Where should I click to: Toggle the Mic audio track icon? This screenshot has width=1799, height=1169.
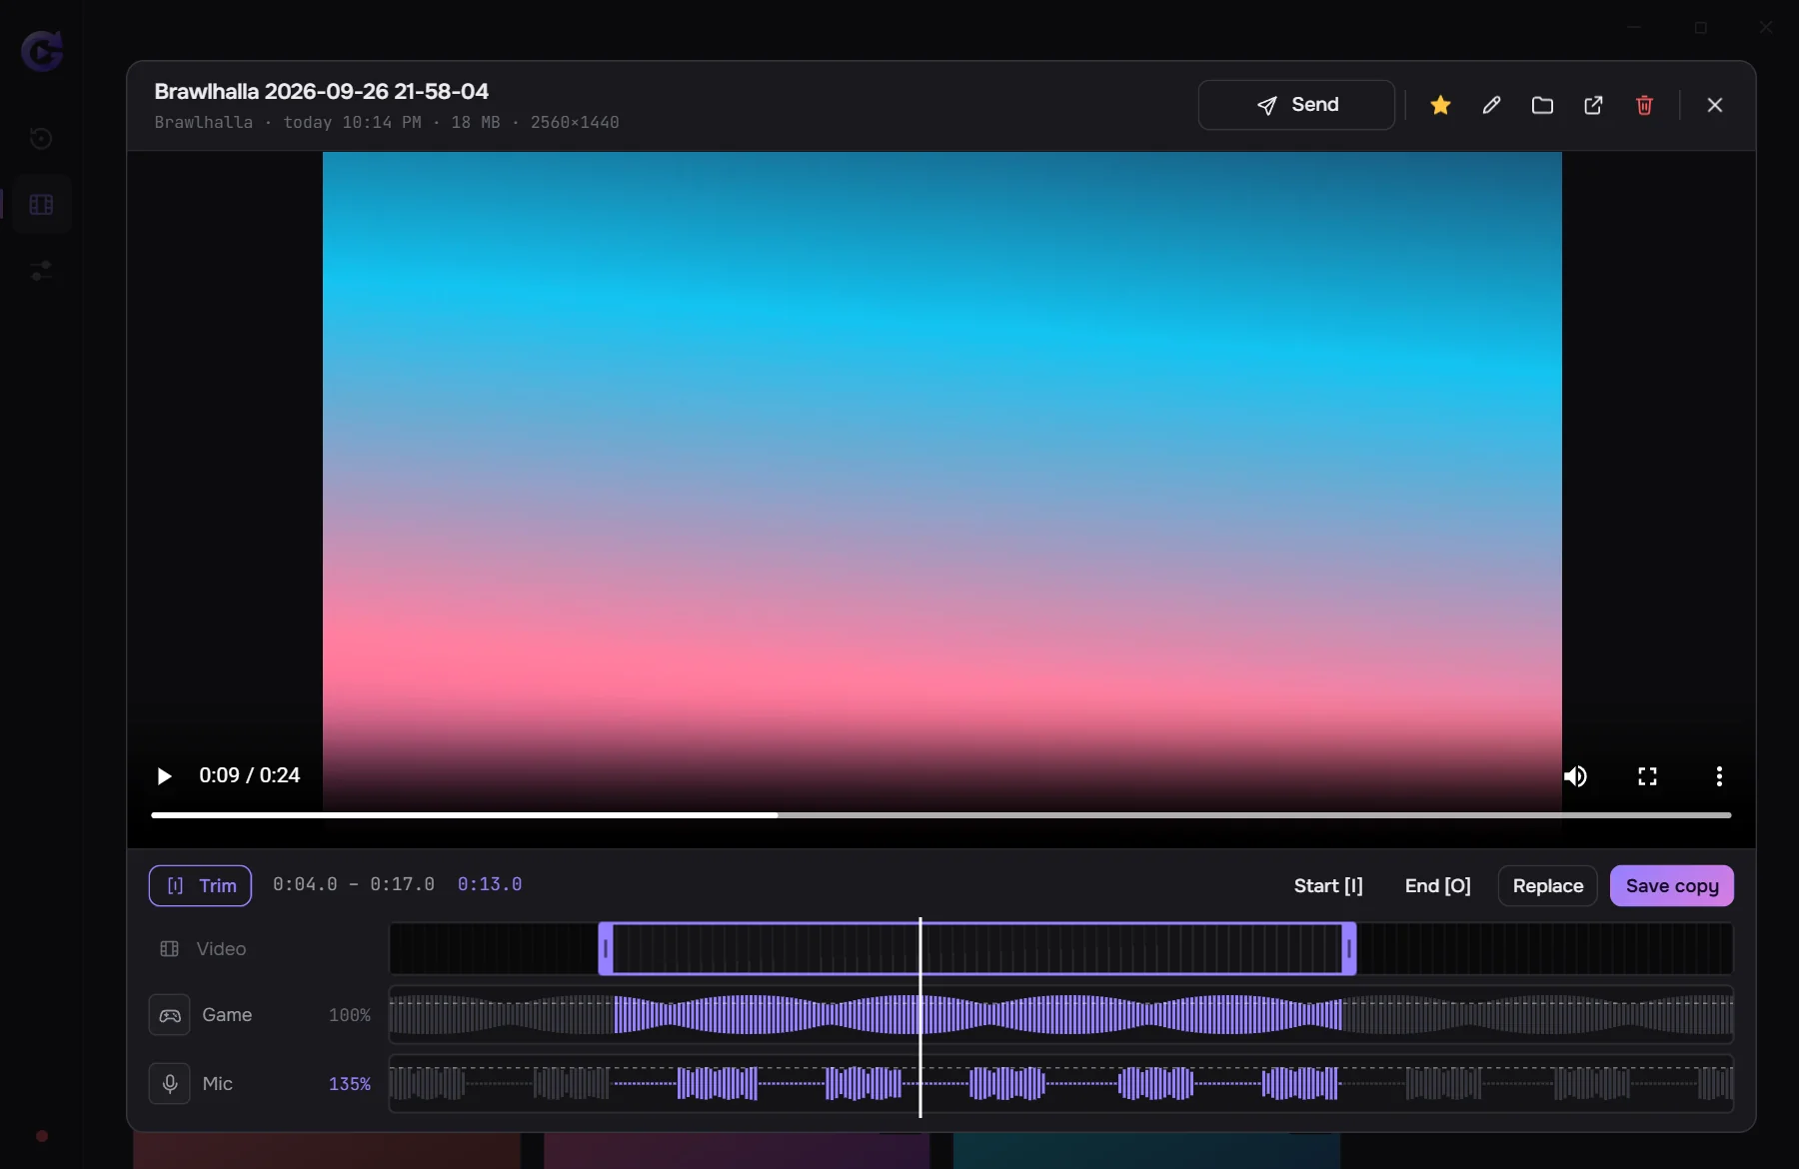point(170,1084)
